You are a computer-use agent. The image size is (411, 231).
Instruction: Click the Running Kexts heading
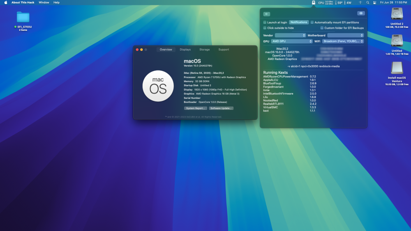tap(275, 73)
